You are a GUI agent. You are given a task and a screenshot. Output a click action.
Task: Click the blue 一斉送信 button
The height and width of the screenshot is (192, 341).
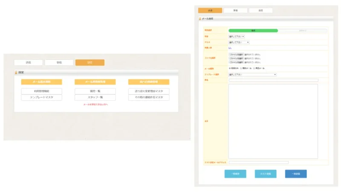(x=295, y=174)
